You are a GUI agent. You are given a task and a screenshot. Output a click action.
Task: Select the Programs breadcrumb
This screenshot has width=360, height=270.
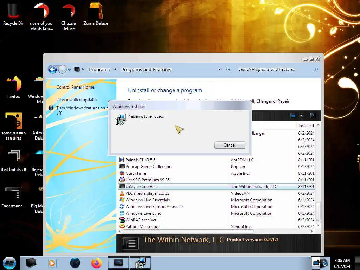pos(99,69)
